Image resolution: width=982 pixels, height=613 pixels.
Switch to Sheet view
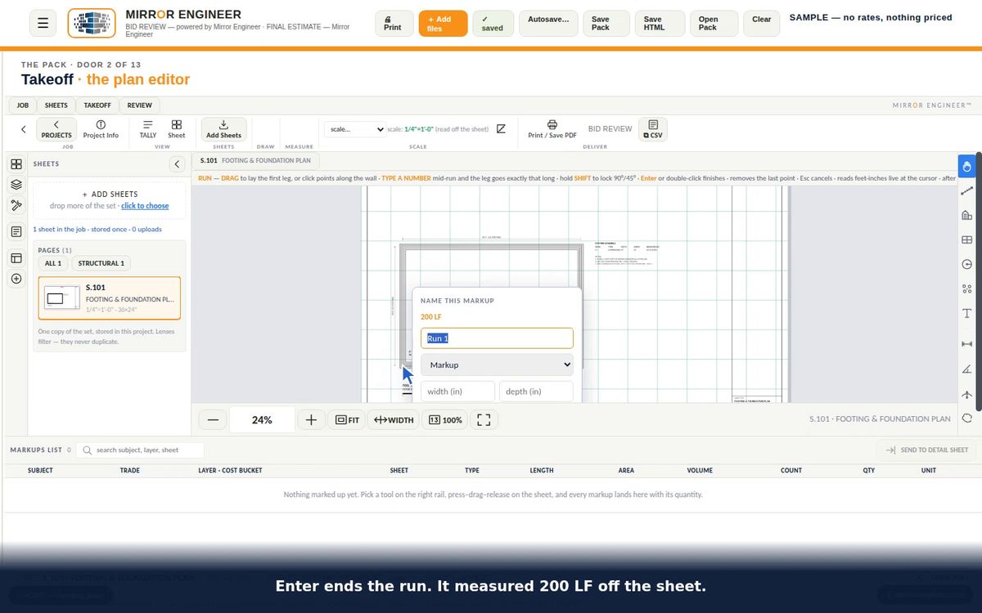(177, 129)
